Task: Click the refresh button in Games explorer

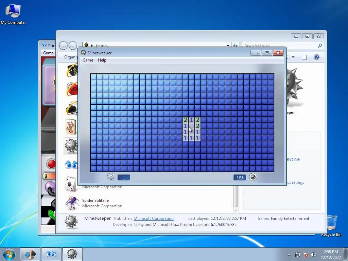Action: [x=236, y=46]
